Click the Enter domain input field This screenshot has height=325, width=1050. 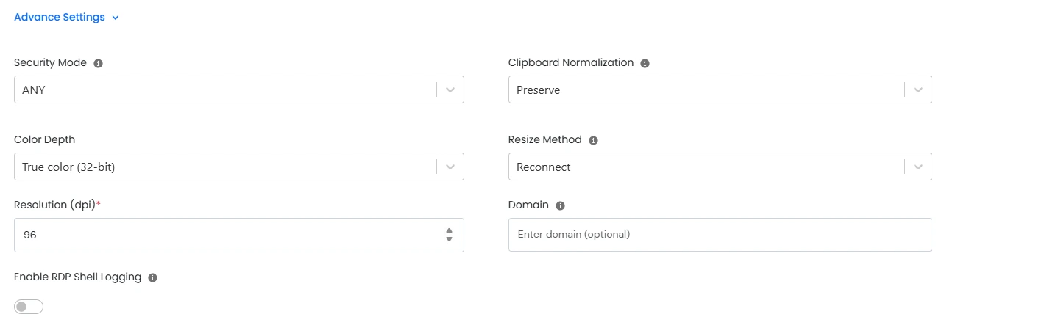pyautogui.click(x=720, y=235)
